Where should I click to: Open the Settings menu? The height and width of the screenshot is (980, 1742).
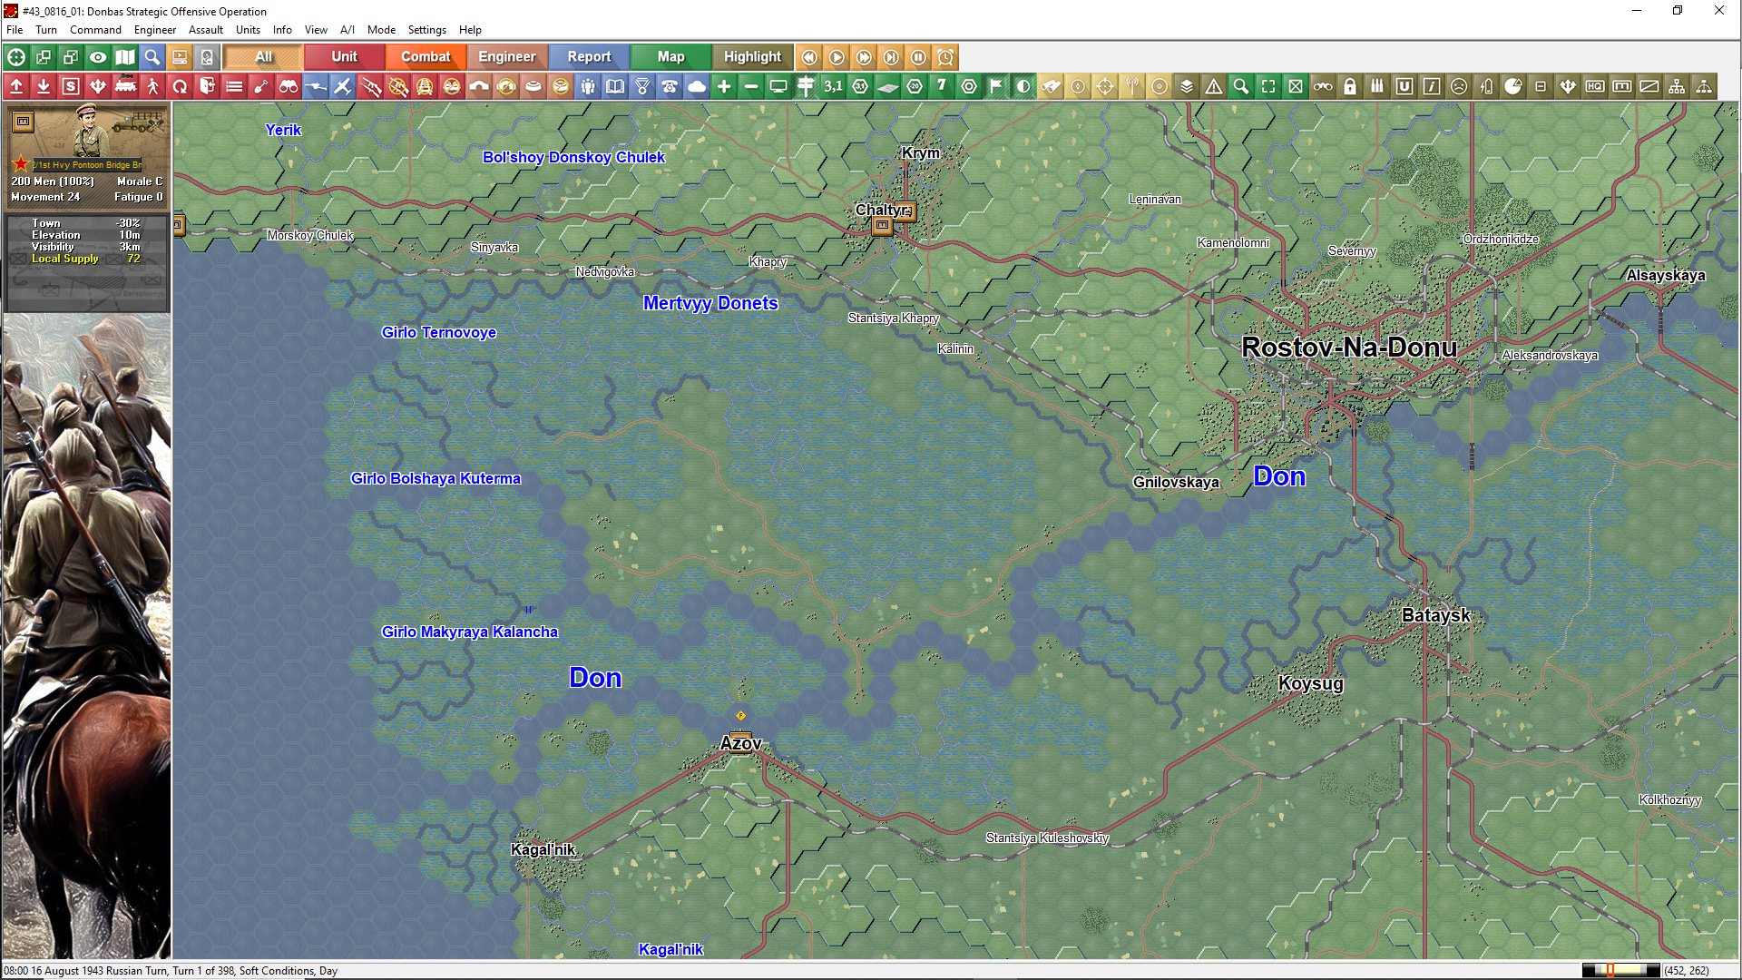click(x=426, y=30)
